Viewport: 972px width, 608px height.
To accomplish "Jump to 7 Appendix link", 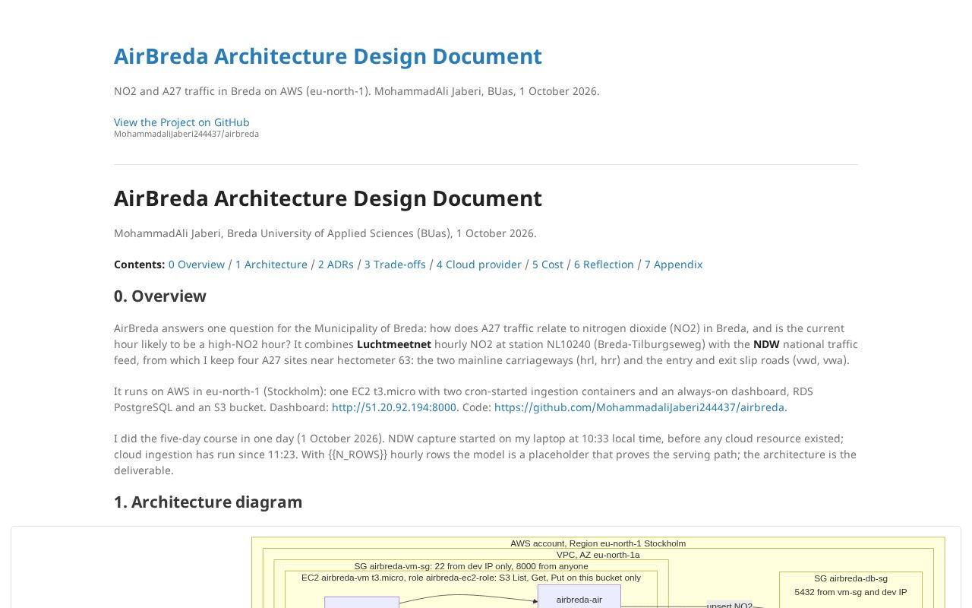I will coord(674,264).
